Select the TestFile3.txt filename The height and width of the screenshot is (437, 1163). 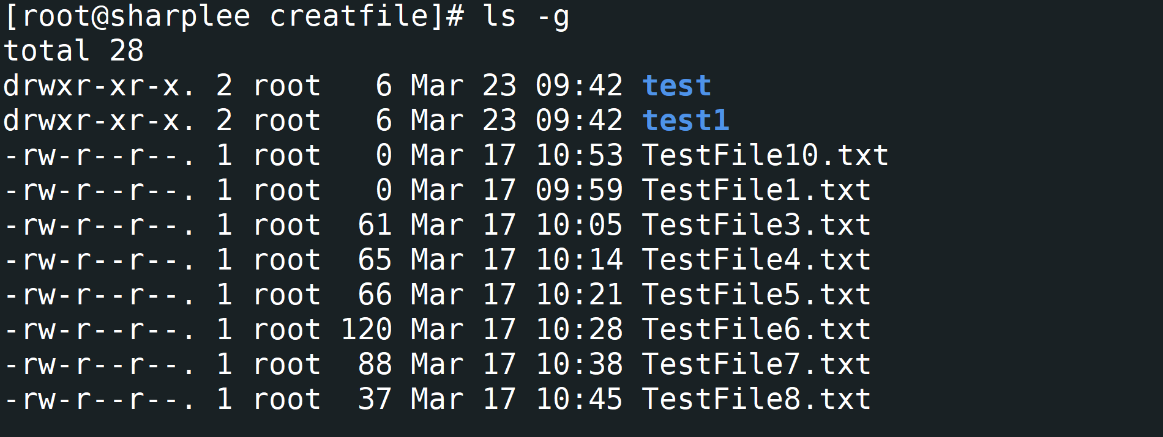[756, 225]
